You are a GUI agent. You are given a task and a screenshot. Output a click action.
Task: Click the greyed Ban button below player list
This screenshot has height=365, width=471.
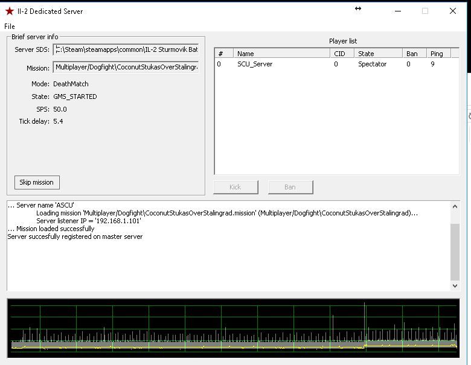290,187
